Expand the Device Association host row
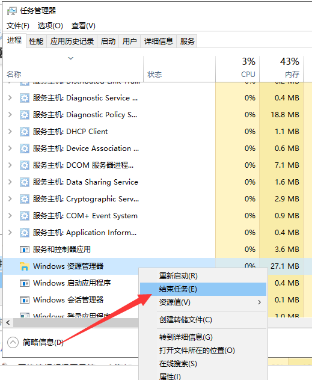 10,149
